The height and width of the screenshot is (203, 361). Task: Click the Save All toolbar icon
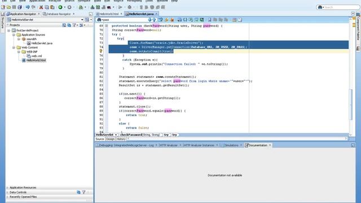coord(20,7)
